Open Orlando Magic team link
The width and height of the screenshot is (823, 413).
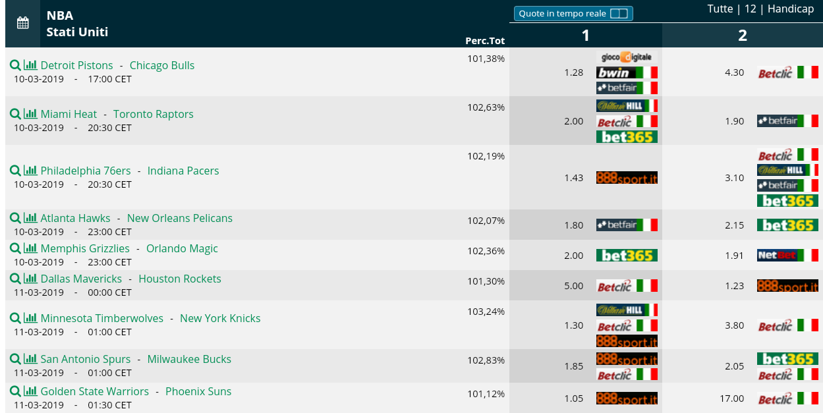(182, 248)
